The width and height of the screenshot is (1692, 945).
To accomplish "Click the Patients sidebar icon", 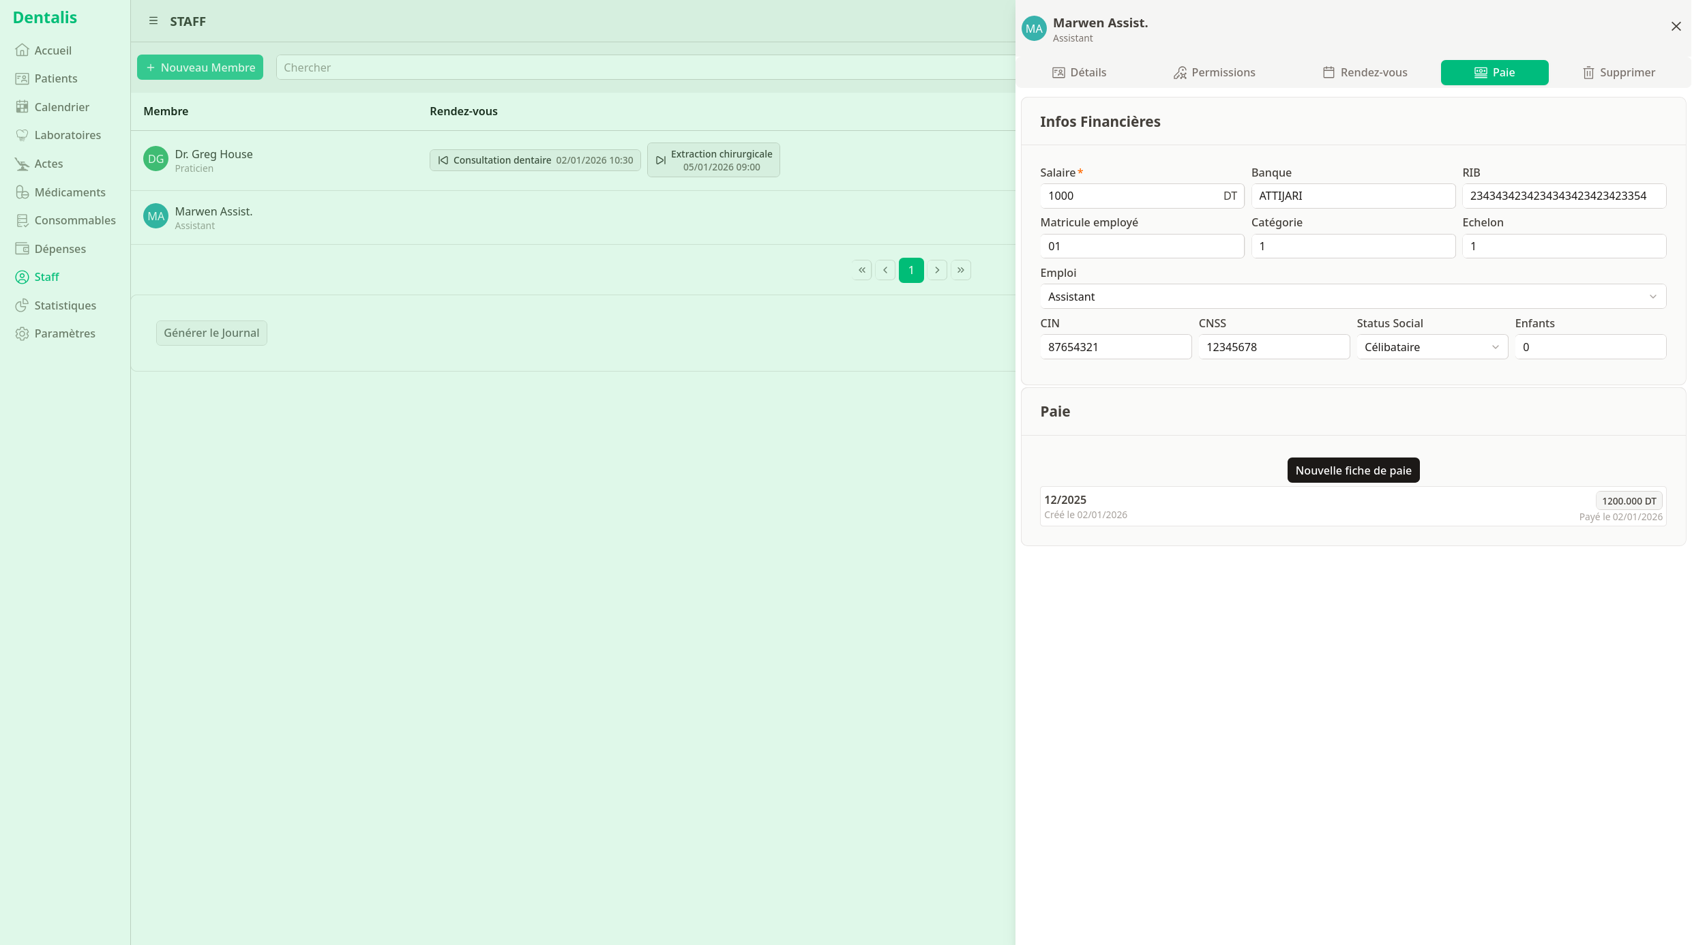I will (23, 78).
